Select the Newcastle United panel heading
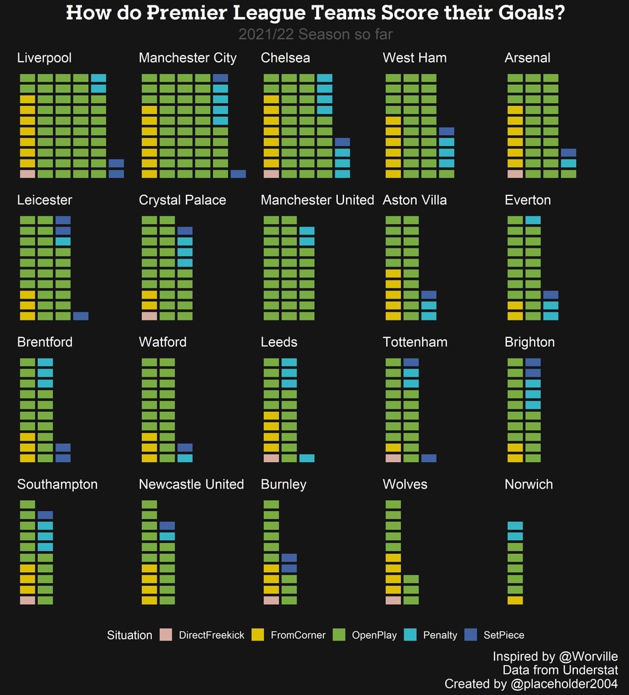 191,485
